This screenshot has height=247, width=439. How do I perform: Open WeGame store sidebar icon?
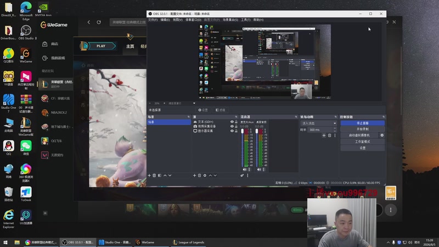(45, 44)
